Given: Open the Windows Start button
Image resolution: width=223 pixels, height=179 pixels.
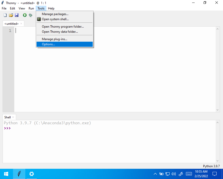Looking at the screenshot, I should (x=6, y=174).
